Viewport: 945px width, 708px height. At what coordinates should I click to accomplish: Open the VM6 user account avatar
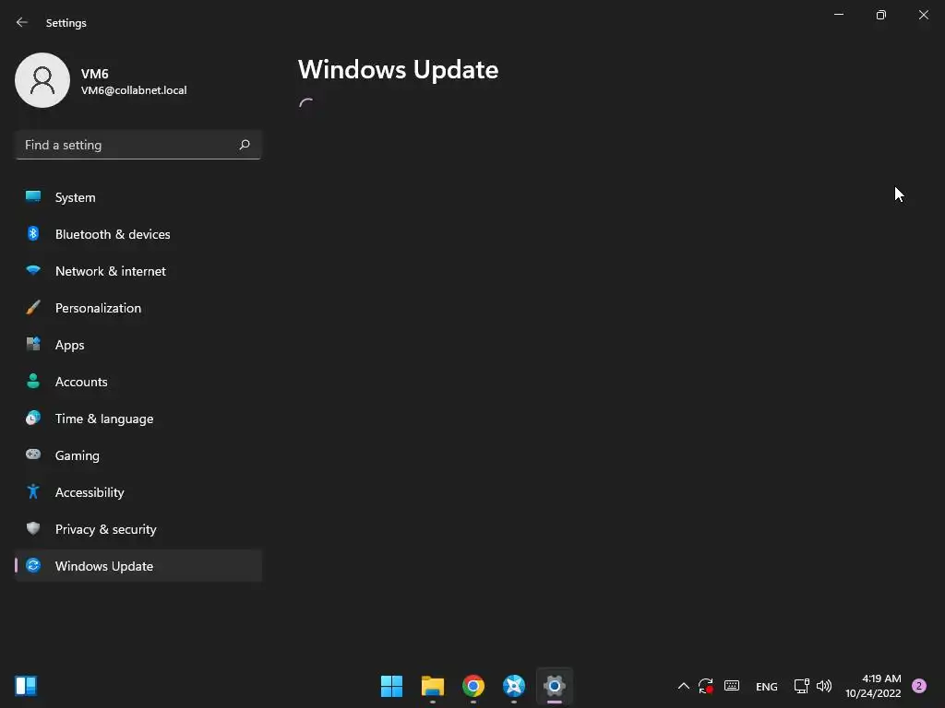pyautogui.click(x=42, y=80)
